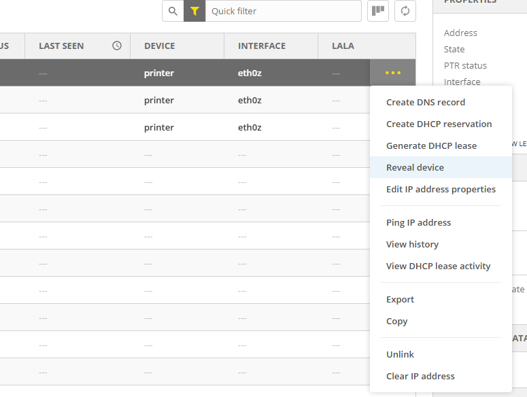Choose Ping IP address
Viewport: 527px width, 397px height.
tap(418, 222)
